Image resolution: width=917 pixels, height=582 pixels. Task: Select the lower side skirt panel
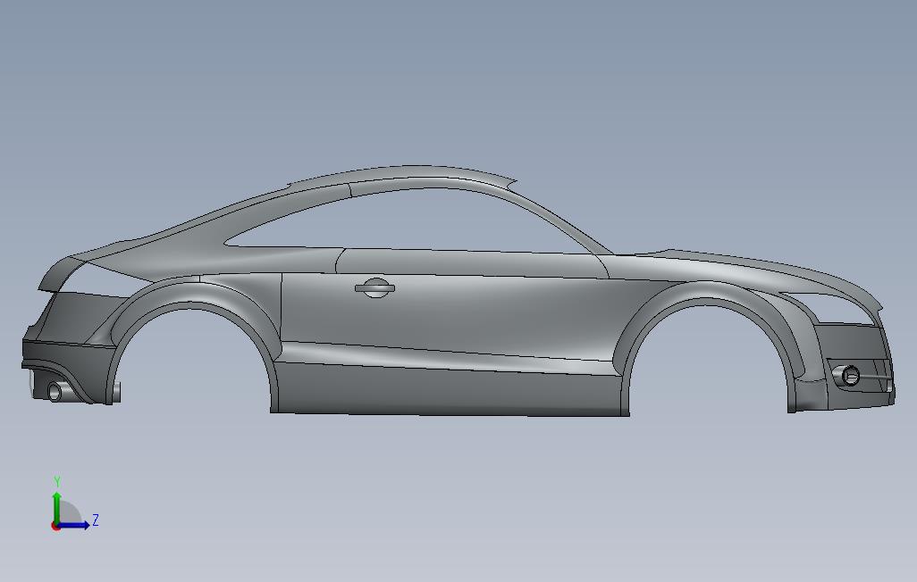(x=450, y=388)
